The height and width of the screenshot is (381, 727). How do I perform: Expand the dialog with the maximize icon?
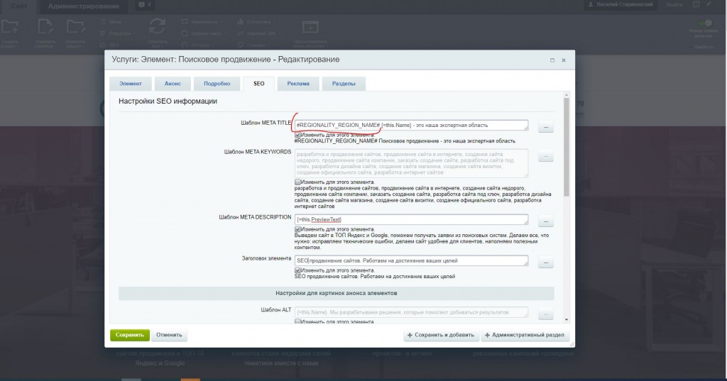(552, 60)
